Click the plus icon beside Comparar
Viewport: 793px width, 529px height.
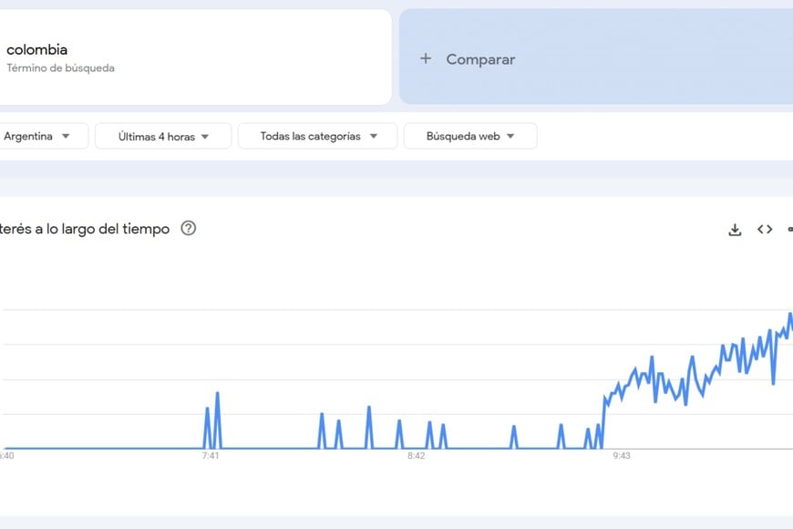(426, 58)
